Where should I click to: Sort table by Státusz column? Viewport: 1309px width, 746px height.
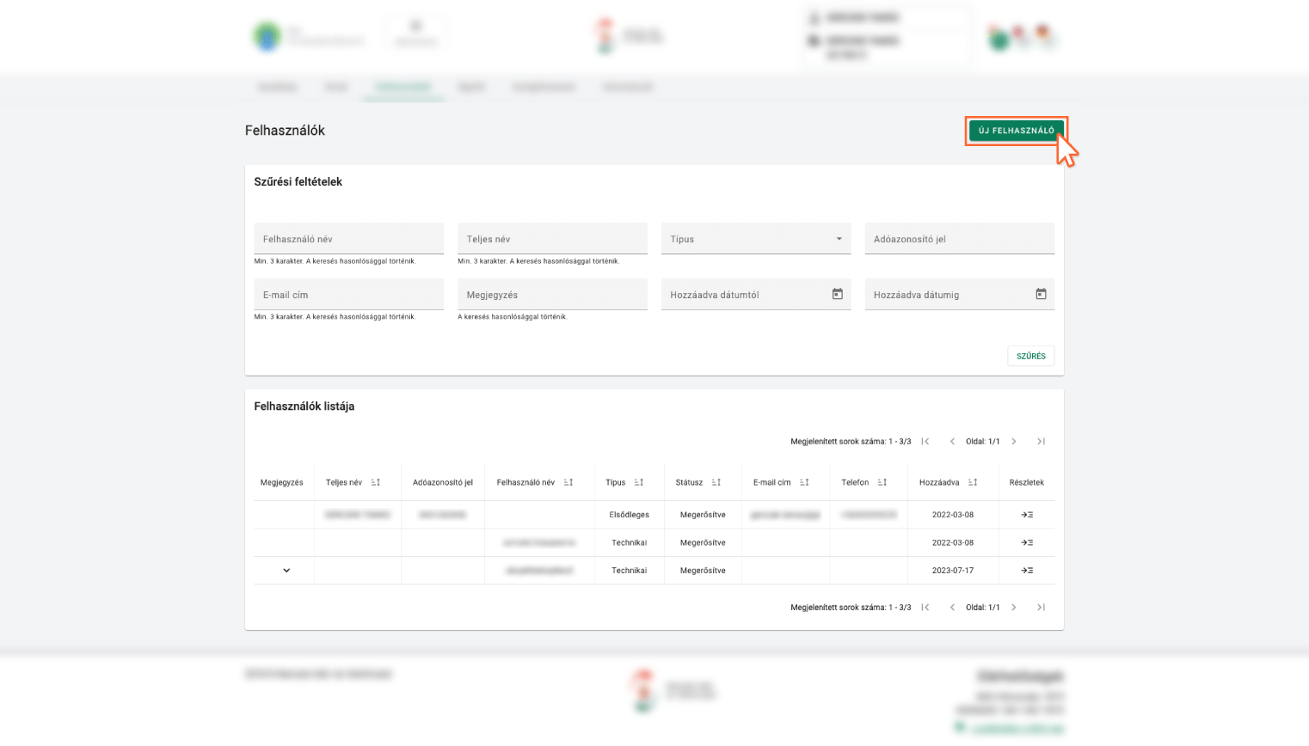716,483
